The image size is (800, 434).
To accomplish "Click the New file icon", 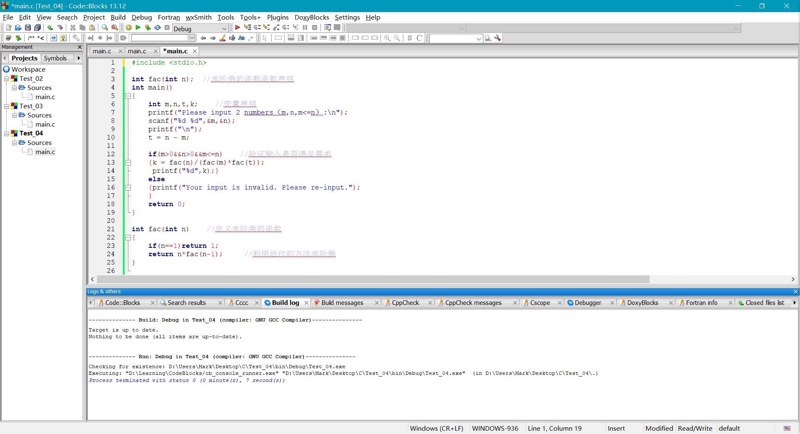I will pos(8,27).
